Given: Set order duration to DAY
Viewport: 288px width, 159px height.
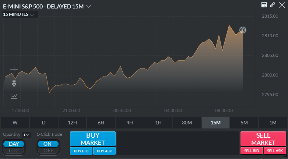Looking at the screenshot, I should [14, 144].
